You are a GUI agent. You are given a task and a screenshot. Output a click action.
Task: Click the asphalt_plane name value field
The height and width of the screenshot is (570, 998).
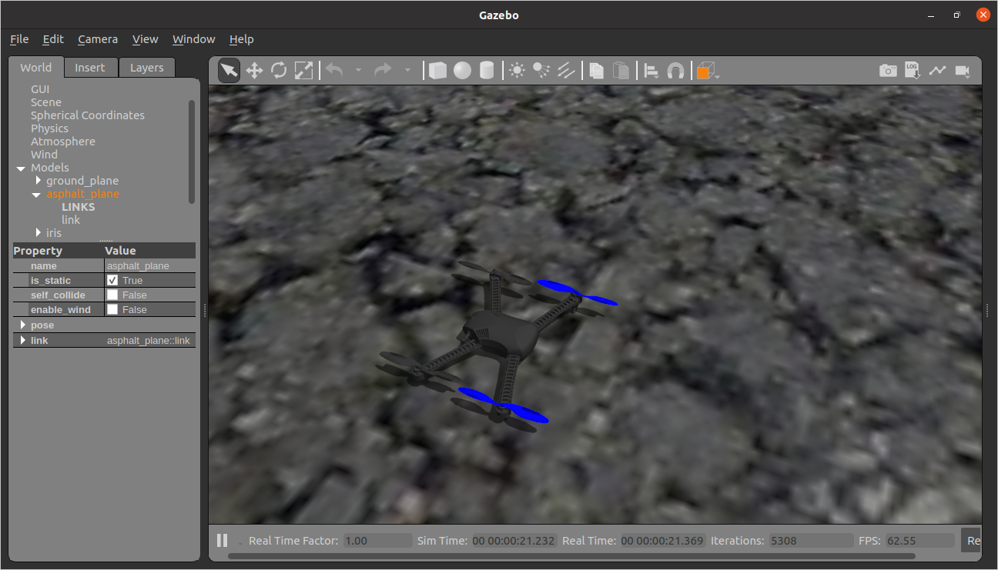[x=149, y=265]
